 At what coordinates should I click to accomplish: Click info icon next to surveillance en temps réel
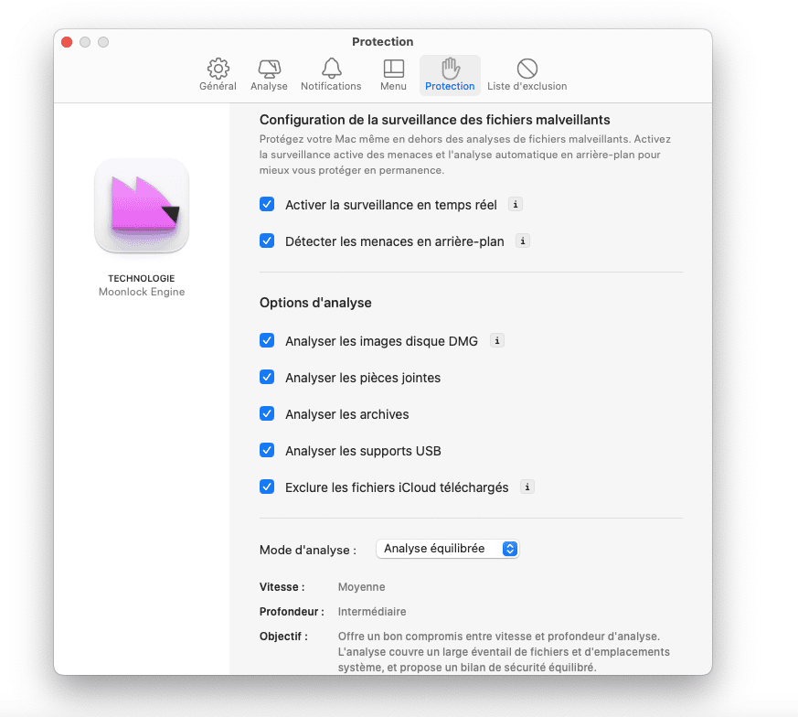[516, 204]
